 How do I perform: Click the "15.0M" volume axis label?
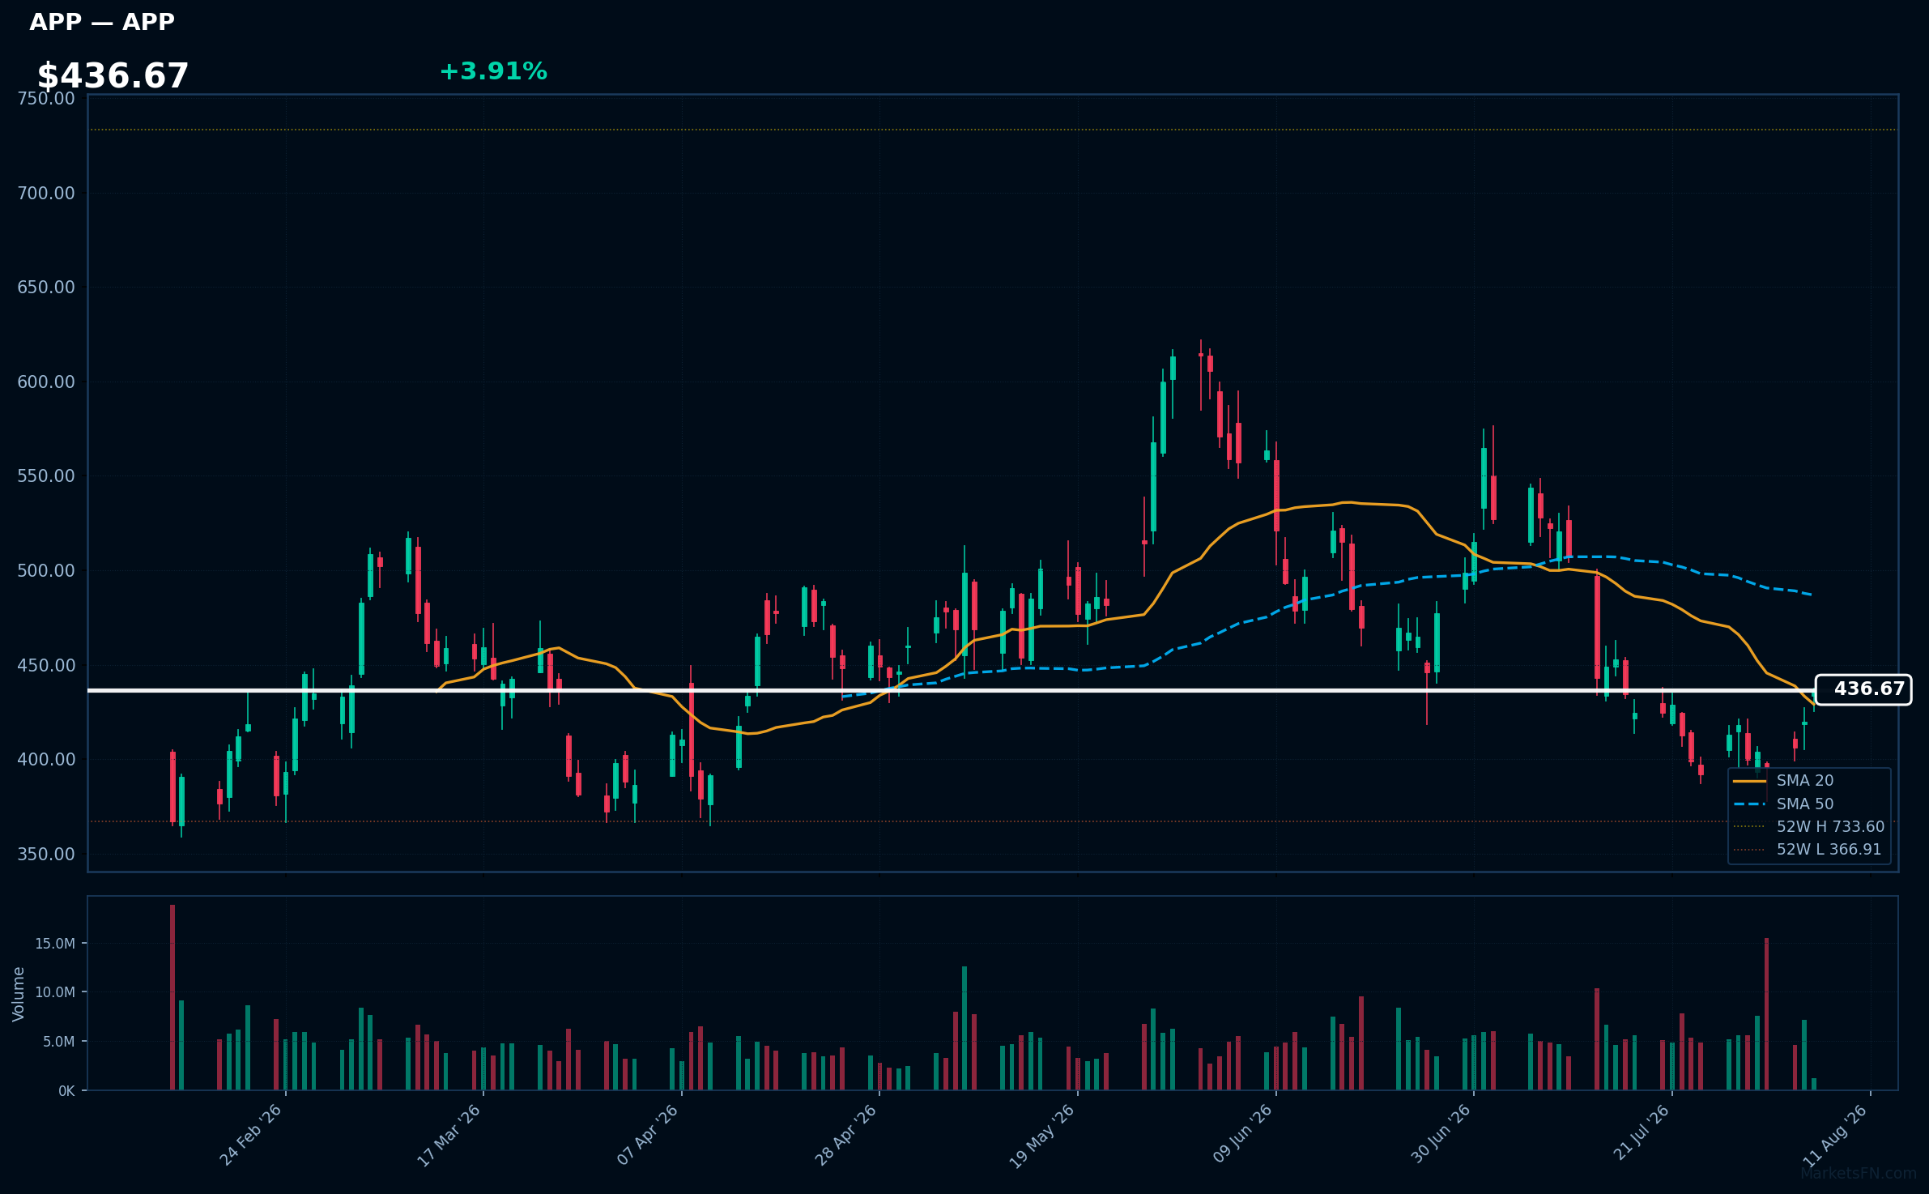point(55,944)
